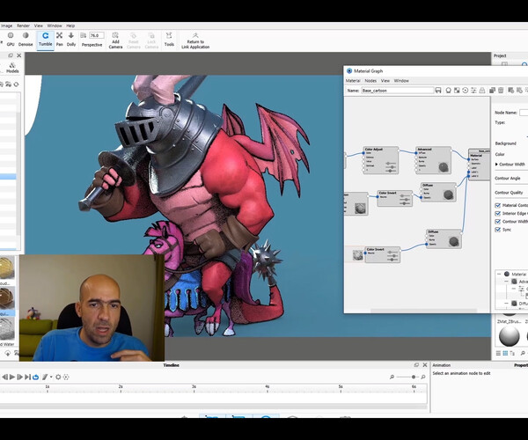Click the preview sphere icon in Material Graph toolbar

tap(448, 91)
